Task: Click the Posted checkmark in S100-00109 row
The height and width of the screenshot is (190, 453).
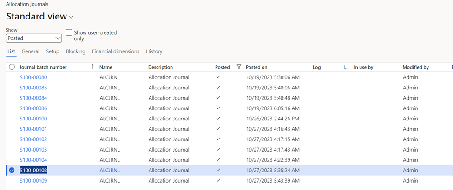Action: pyautogui.click(x=218, y=180)
